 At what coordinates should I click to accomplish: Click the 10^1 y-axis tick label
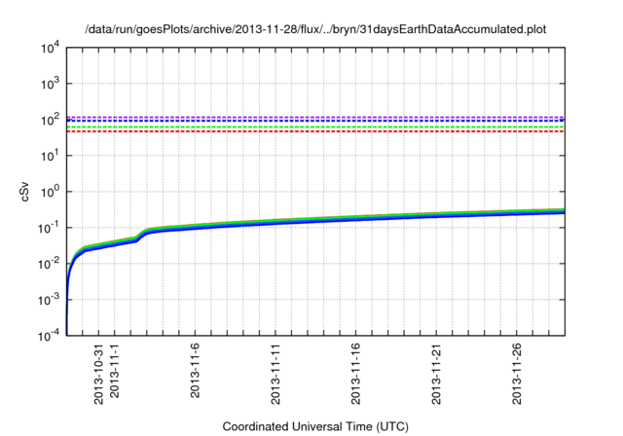point(51,156)
